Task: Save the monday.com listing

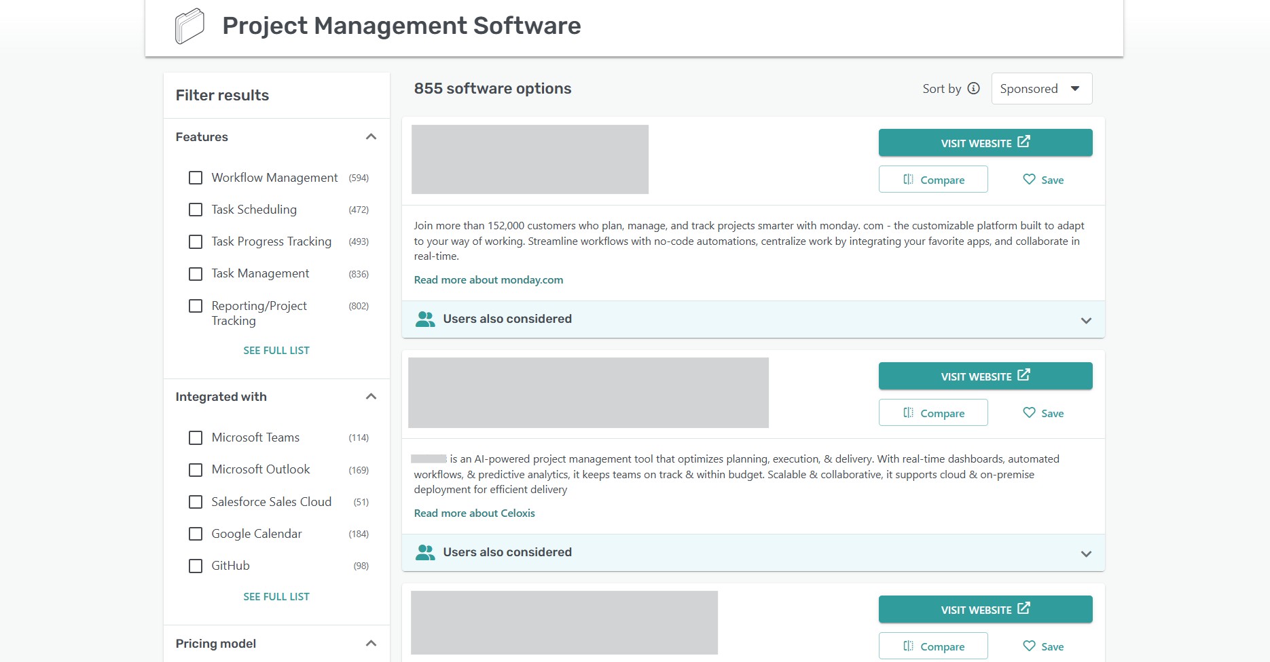Action: (x=1043, y=180)
